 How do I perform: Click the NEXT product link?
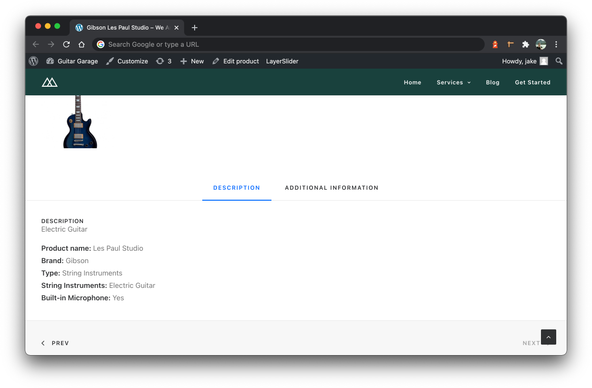[532, 343]
